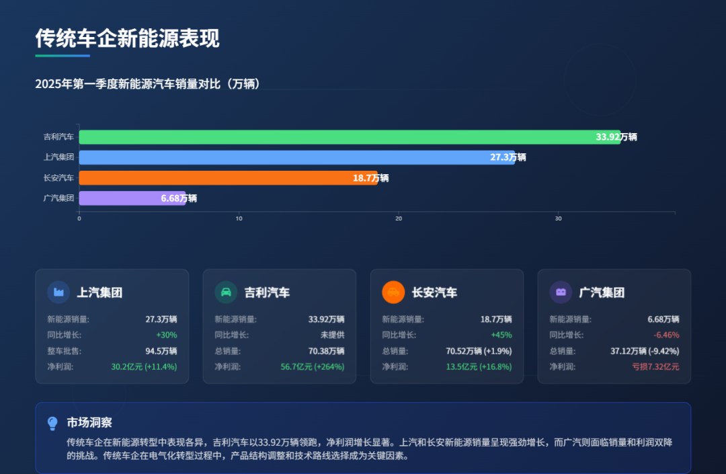Click the lightbulb icon next to 市场洞察

coord(53,423)
